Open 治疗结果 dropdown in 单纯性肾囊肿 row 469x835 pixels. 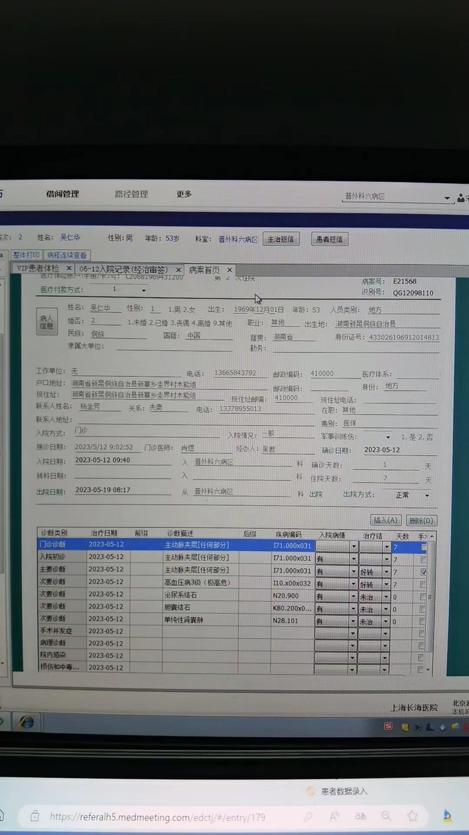[x=386, y=621]
